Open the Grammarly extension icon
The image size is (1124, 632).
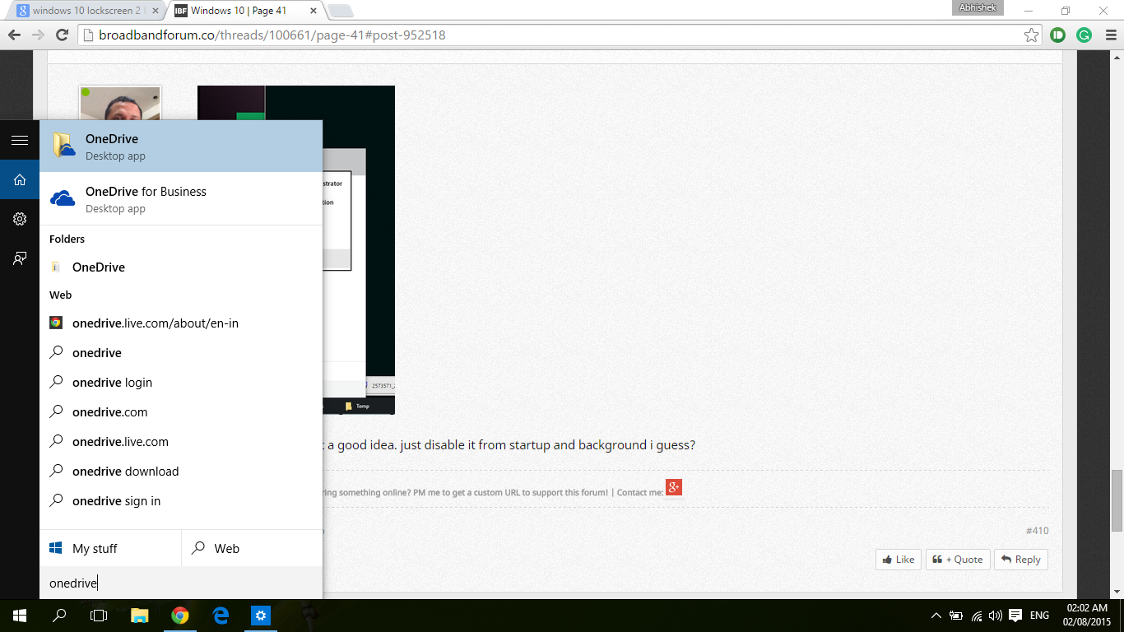[1084, 35]
